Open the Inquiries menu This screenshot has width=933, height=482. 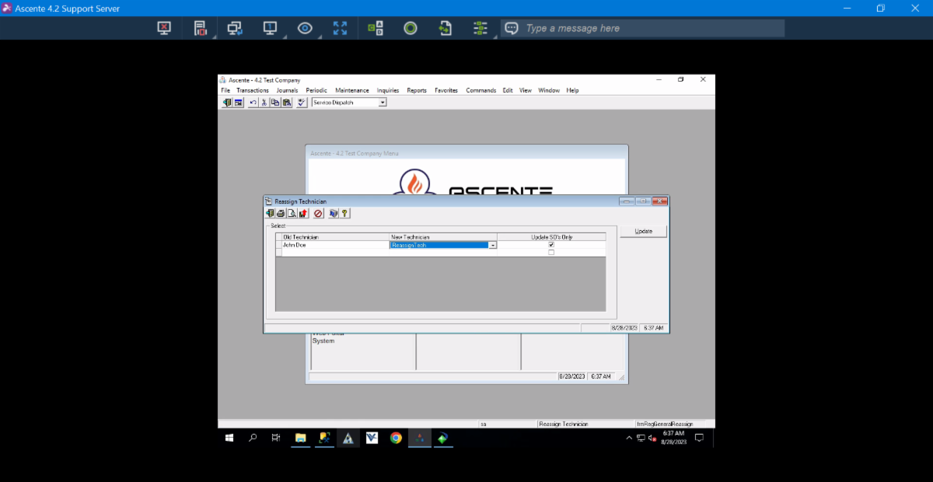[388, 90]
